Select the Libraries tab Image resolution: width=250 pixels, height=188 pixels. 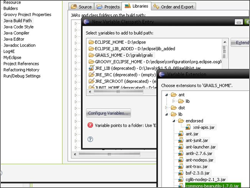pyautogui.click(x=136, y=6)
